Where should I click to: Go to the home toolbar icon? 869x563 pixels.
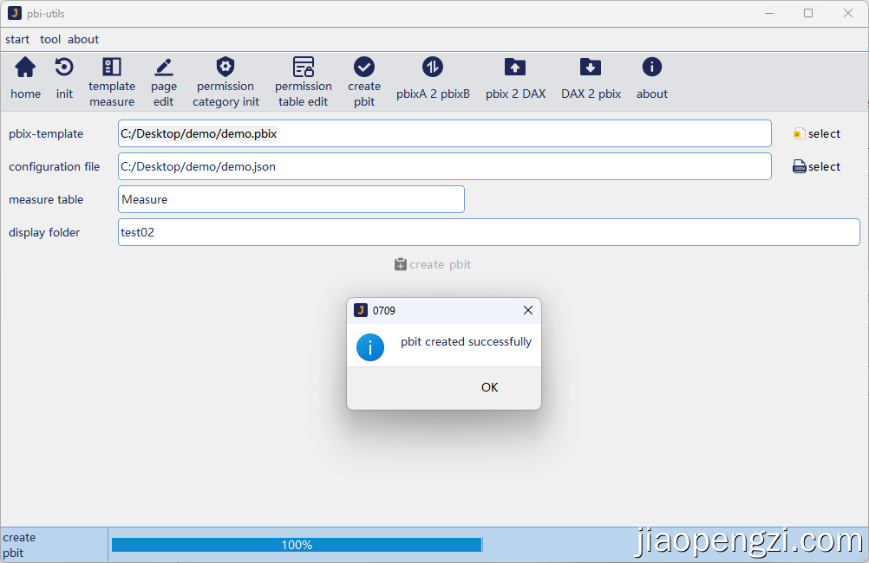tap(25, 79)
